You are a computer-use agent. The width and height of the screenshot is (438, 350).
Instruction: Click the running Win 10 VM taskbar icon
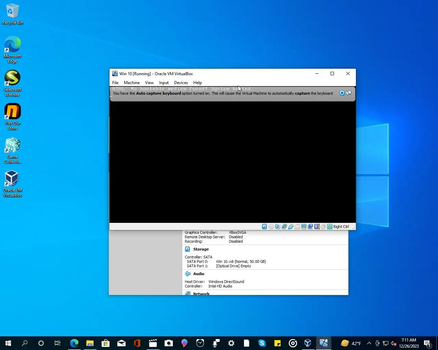pyautogui.click(x=324, y=343)
